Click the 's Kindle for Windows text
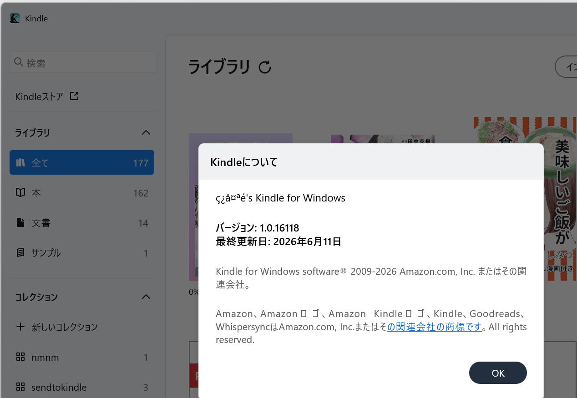The image size is (577, 398). tap(296, 198)
